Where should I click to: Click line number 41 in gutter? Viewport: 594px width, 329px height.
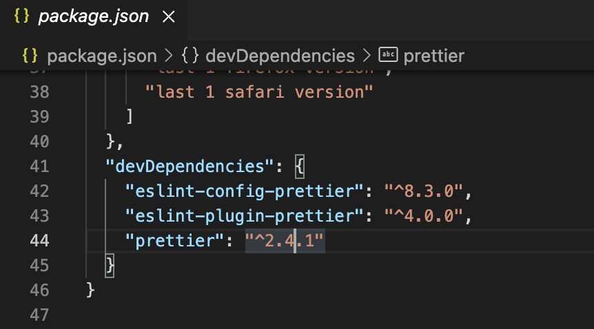(39, 166)
